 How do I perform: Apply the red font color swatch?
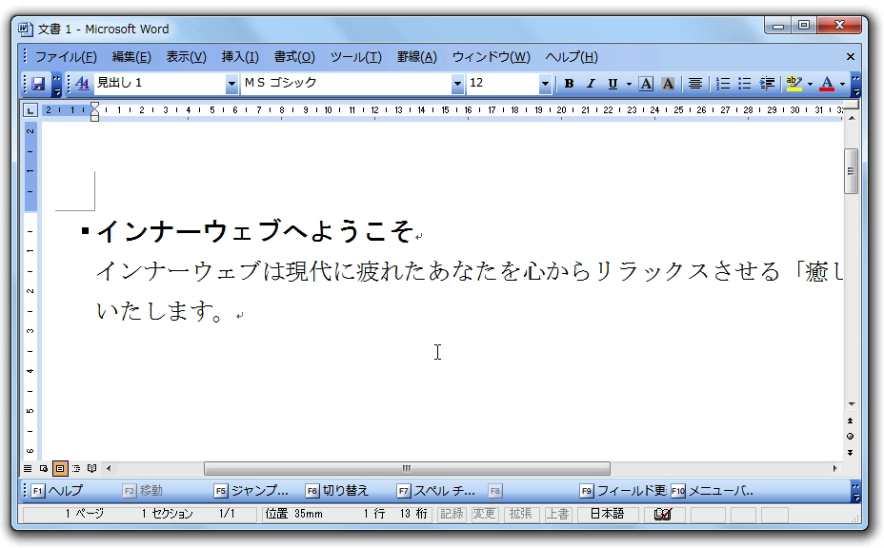(827, 84)
